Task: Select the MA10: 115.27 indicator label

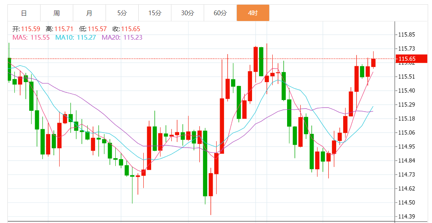Action: tap(76, 37)
